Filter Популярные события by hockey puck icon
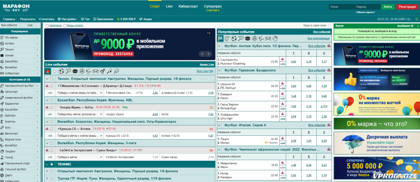Viewport: 420px width, 182px height. coord(248,39)
